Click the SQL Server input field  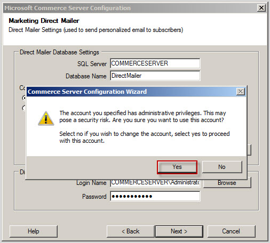pyautogui.click(x=155, y=63)
